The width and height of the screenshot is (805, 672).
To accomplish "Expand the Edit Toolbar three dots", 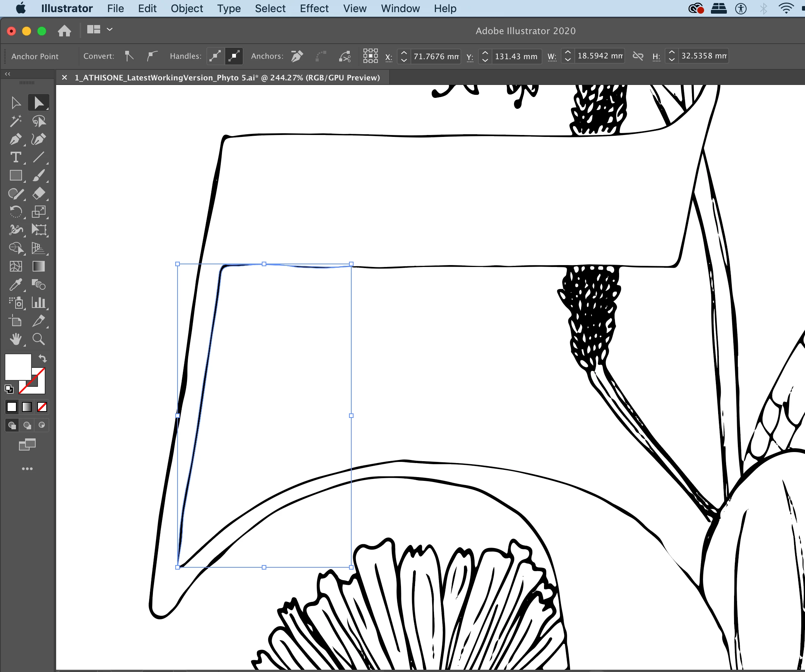I will [27, 469].
